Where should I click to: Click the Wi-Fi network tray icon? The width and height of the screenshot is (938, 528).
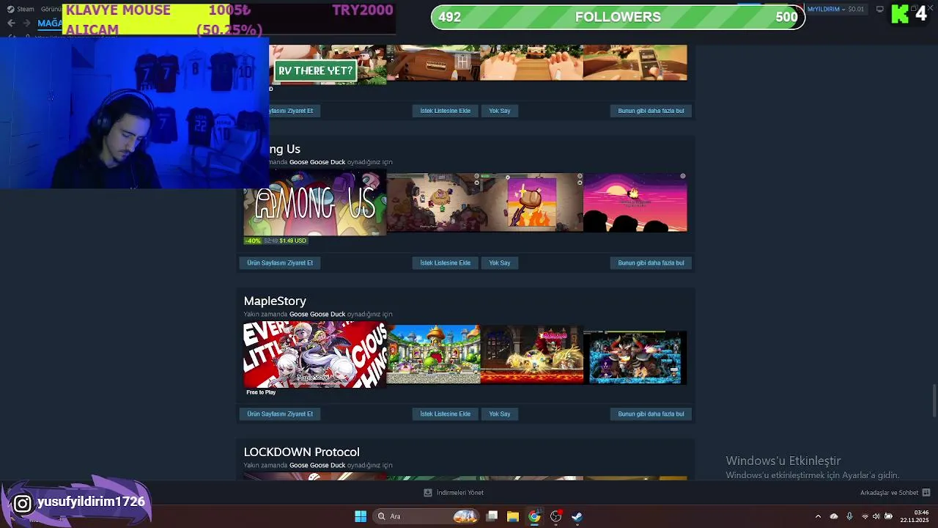(865, 516)
